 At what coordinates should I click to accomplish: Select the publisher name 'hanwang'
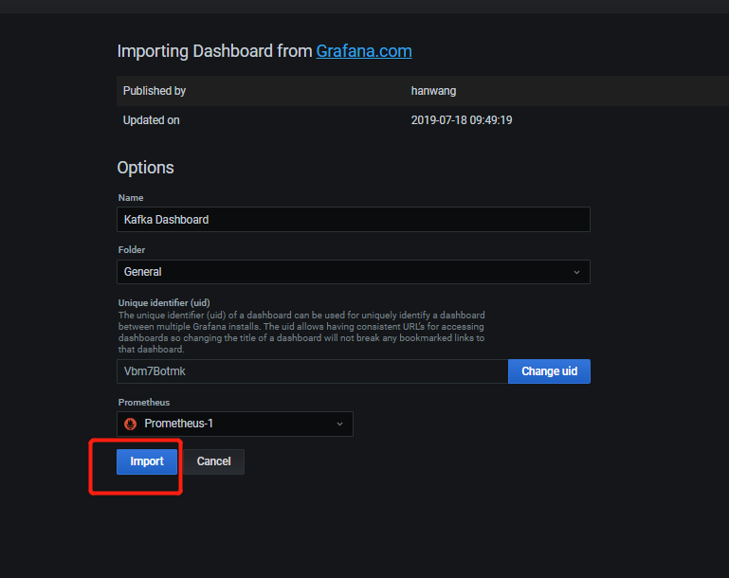point(433,91)
